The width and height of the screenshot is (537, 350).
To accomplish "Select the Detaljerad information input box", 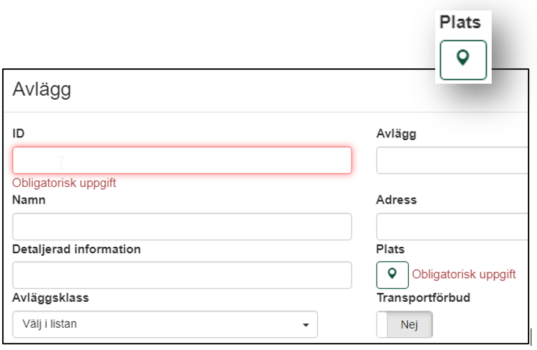I will coord(182,275).
